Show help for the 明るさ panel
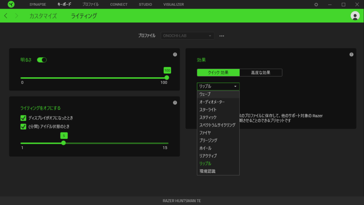 [x=175, y=54]
